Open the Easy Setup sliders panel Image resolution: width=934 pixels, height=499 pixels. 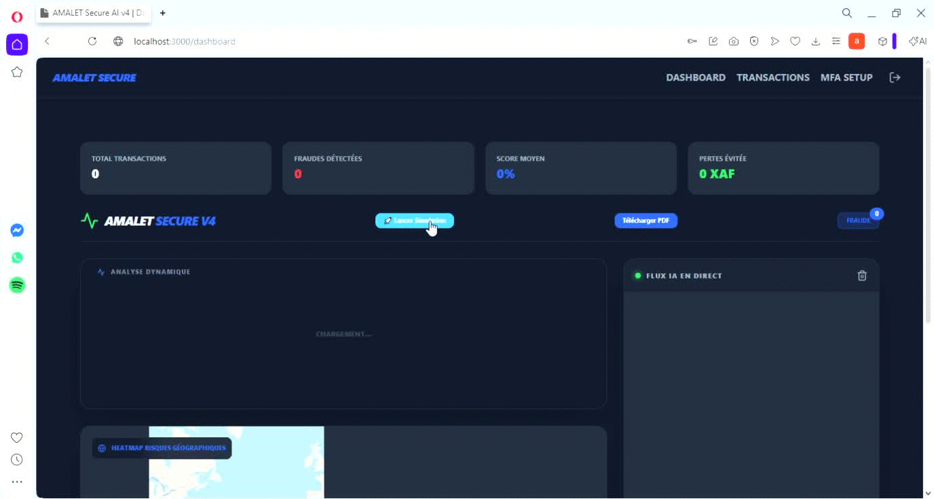836,41
